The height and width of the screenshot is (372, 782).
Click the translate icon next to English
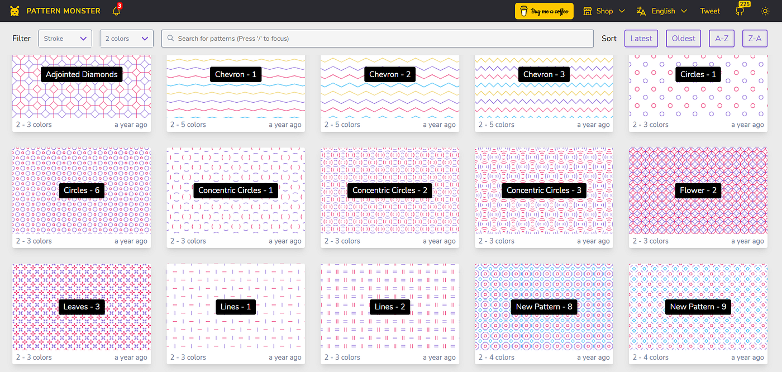(640, 11)
